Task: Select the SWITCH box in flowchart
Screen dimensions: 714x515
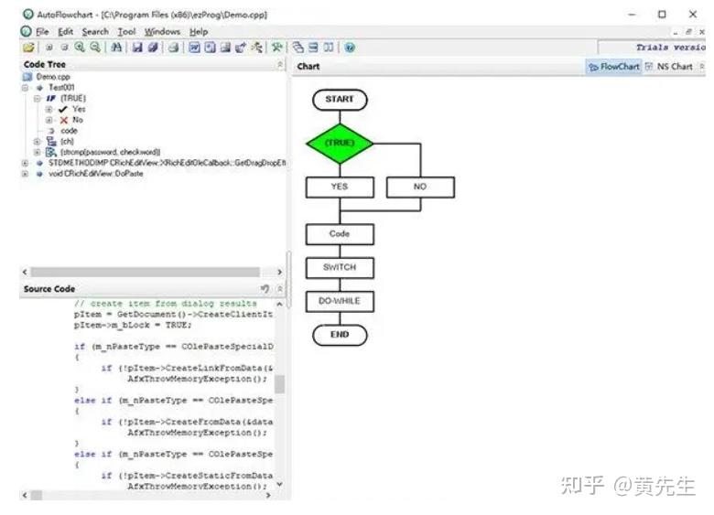Action: pos(340,268)
